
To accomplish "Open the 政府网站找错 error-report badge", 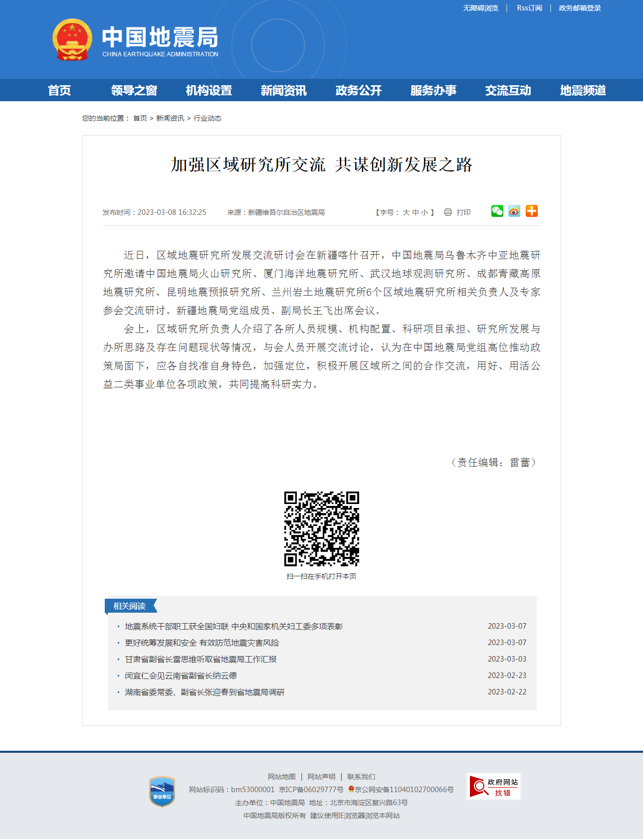I will [494, 787].
